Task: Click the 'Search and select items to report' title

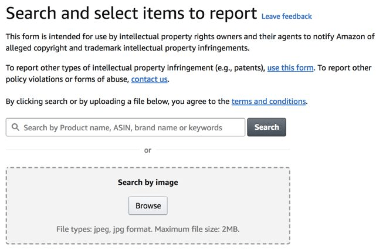Action: (132, 13)
